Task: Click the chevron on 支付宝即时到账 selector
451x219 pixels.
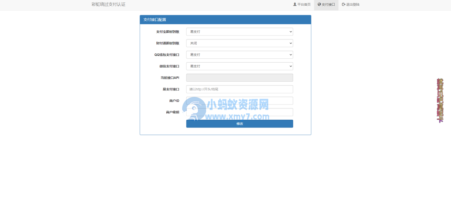Action: point(290,32)
